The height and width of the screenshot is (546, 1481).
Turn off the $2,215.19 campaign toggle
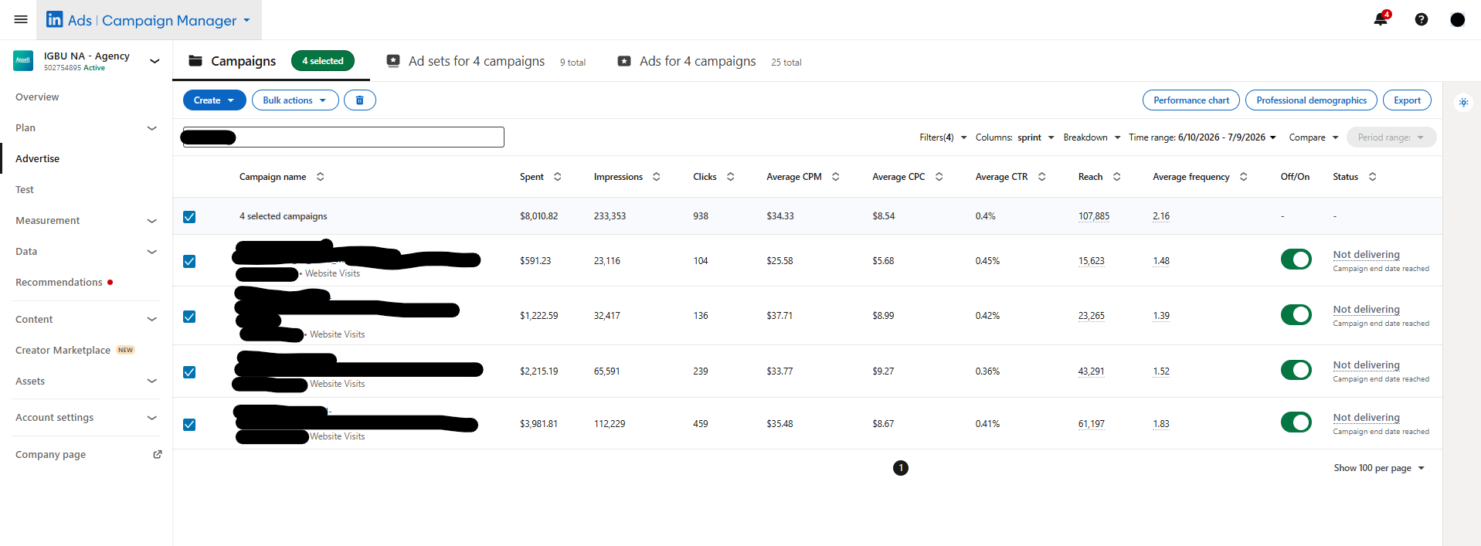(1296, 370)
